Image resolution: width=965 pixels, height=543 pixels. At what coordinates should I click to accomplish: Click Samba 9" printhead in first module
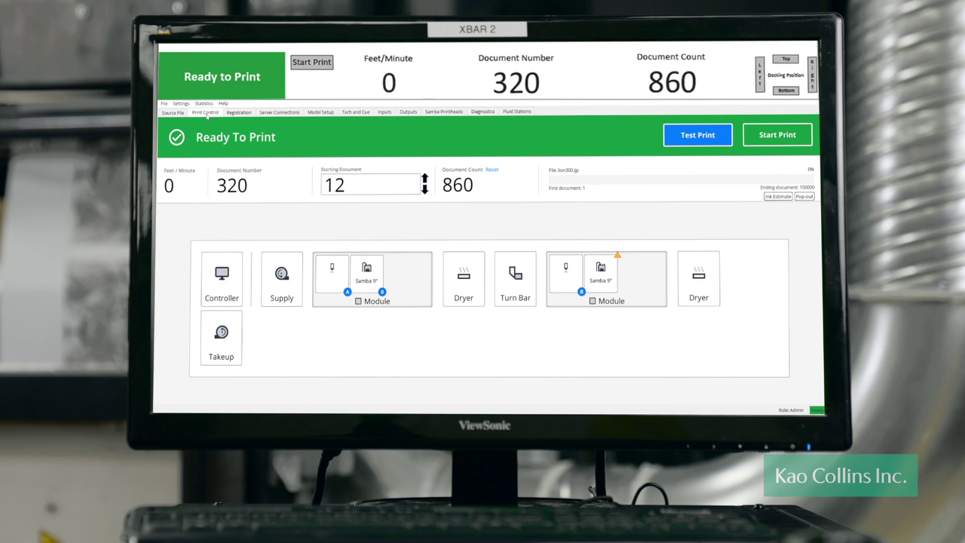pyautogui.click(x=366, y=272)
